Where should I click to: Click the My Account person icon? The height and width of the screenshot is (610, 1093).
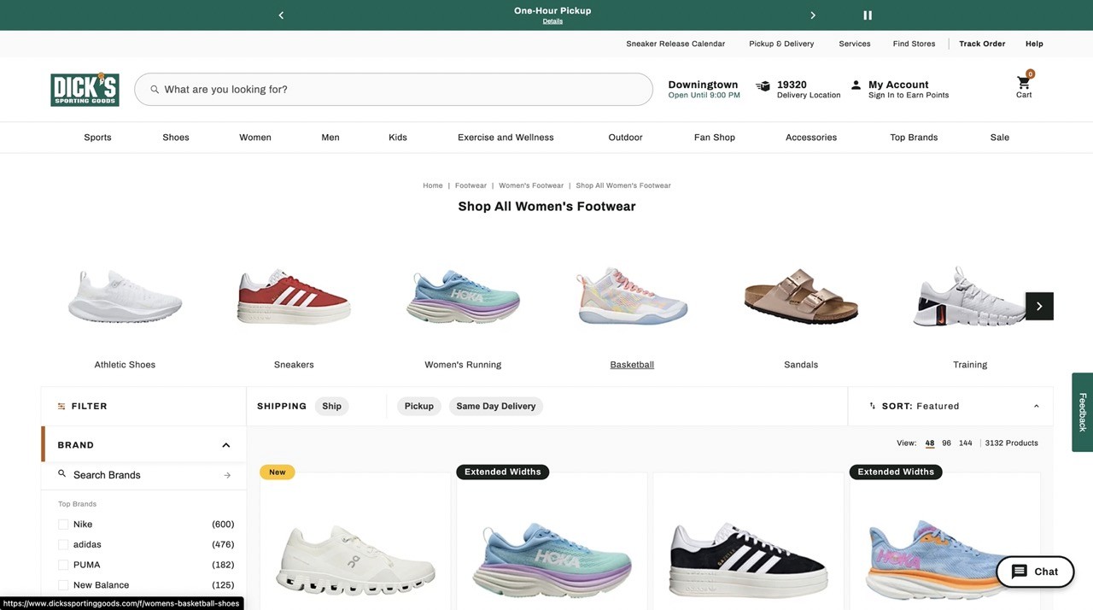coord(856,85)
